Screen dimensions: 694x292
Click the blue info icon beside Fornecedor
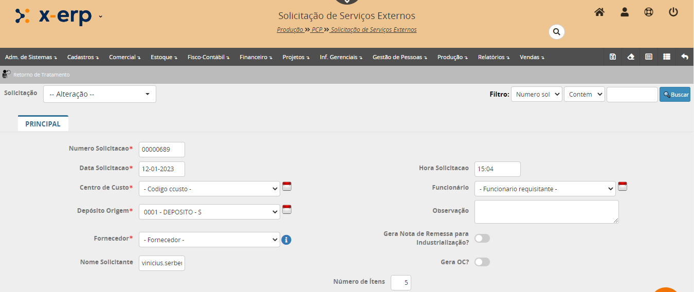286,240
